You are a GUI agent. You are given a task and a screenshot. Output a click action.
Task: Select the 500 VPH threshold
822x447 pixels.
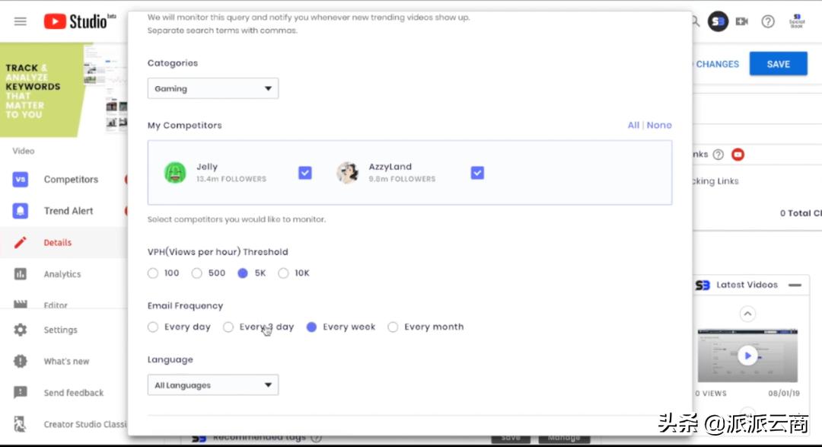(196, 273)
